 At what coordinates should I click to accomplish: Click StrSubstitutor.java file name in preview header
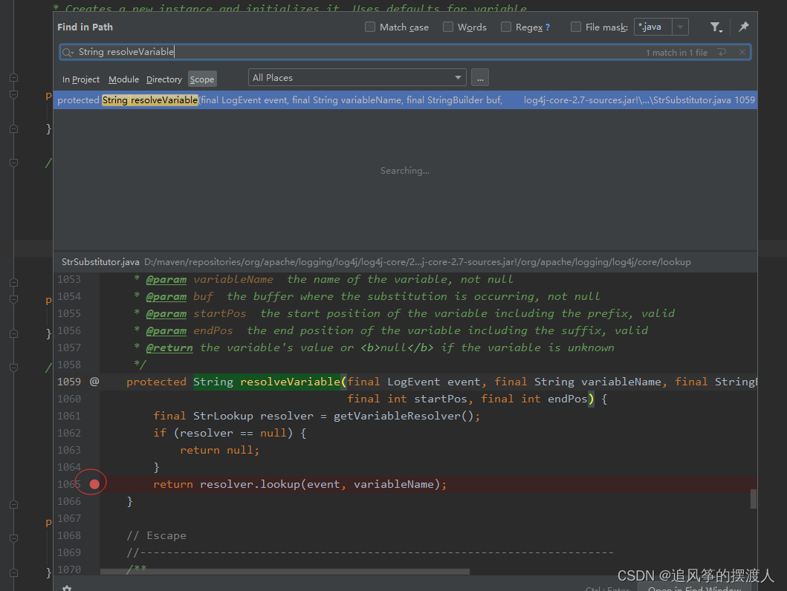(100, 261)
